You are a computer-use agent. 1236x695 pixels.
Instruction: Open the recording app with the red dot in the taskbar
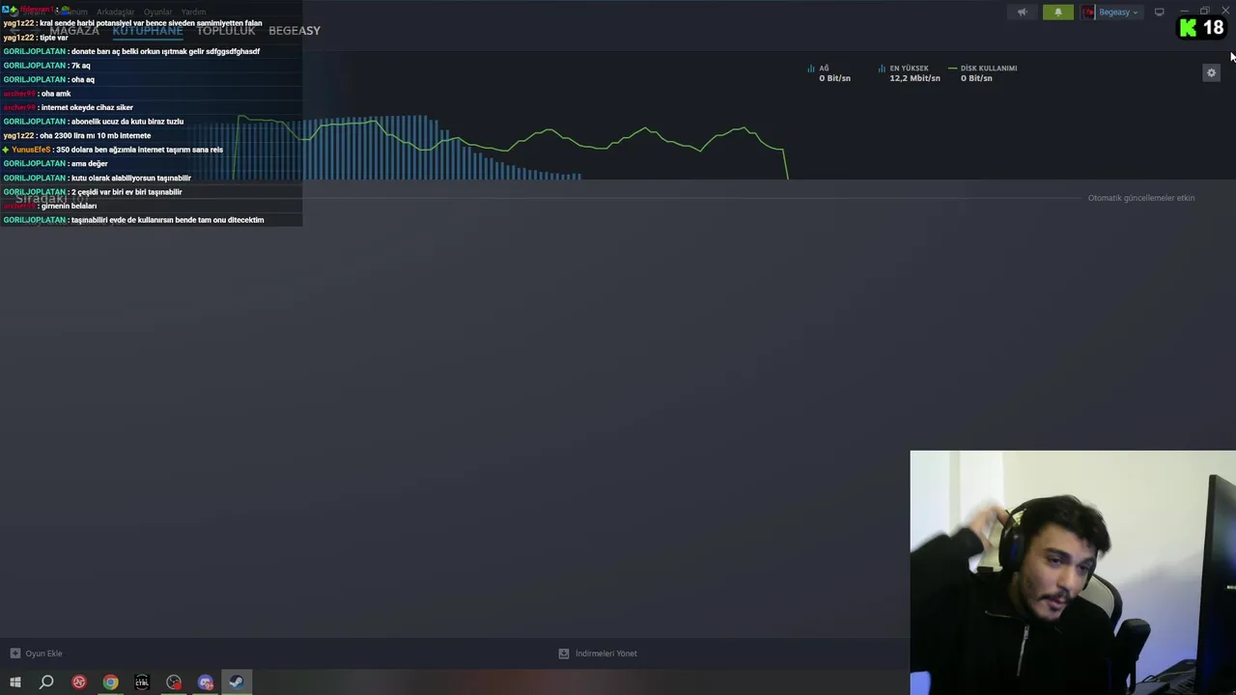(x=174, y=682)
